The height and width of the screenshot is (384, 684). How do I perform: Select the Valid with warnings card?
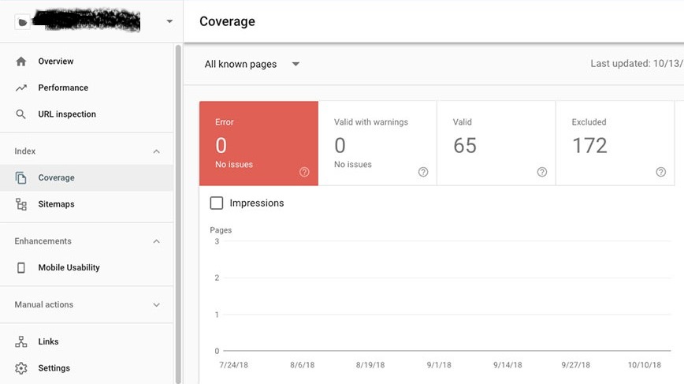click(377, 144)
